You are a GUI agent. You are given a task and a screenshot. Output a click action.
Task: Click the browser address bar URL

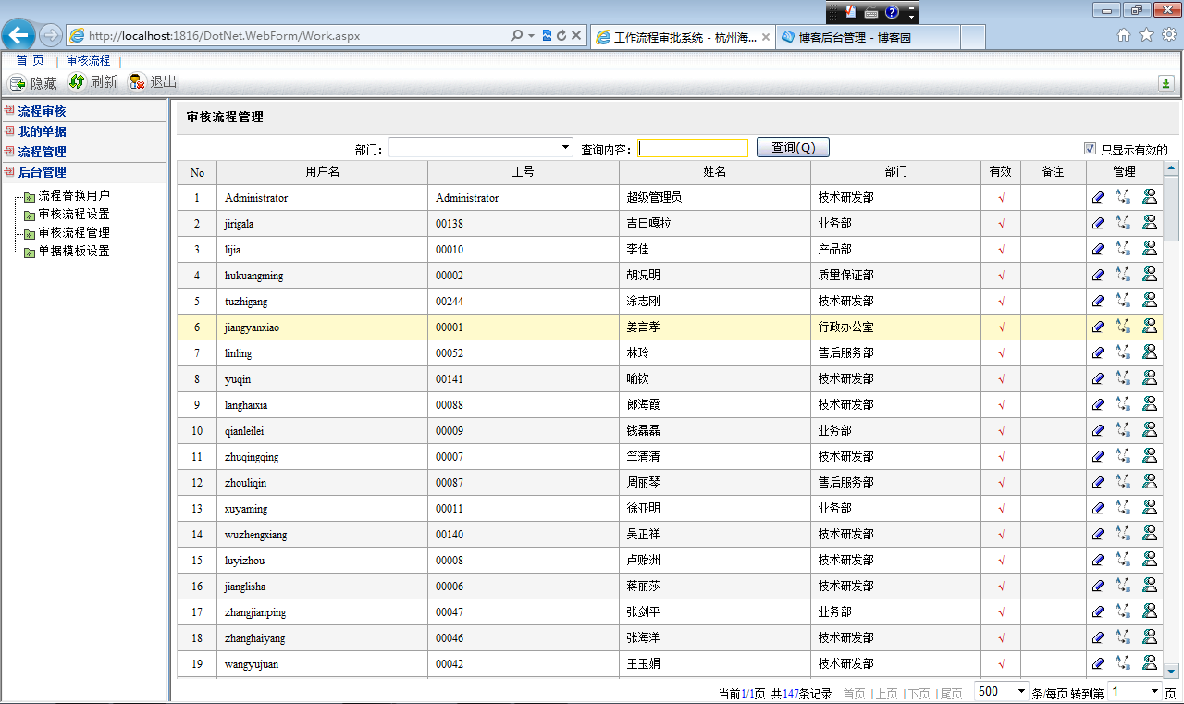pyautogui.click(x=225, y=36)
